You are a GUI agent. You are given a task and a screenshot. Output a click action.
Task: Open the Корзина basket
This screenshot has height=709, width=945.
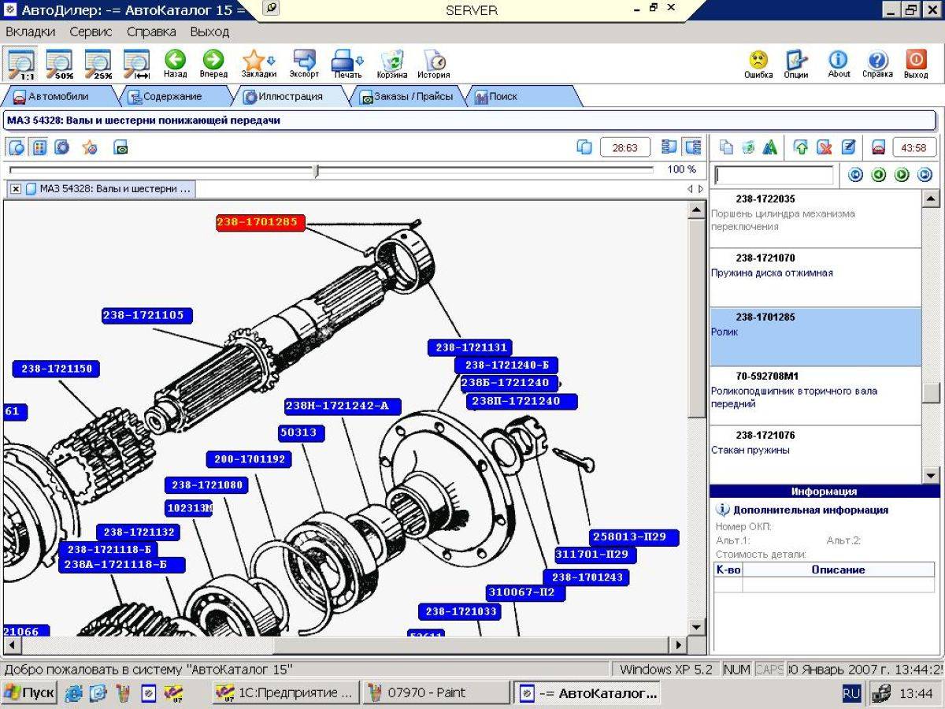[x=391, y=64]
